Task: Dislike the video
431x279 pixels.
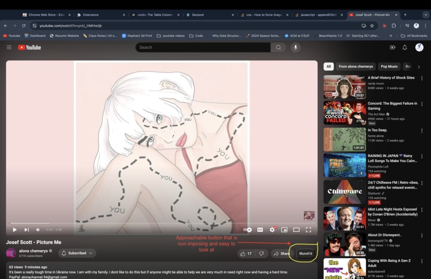Action: click(261, 253)
